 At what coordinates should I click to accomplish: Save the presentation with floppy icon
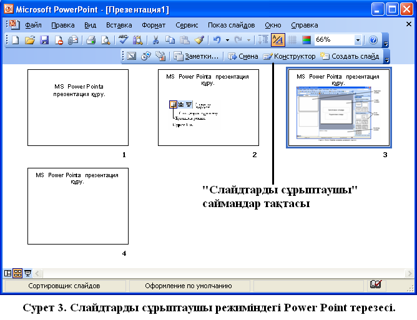[x=44, y=40]
